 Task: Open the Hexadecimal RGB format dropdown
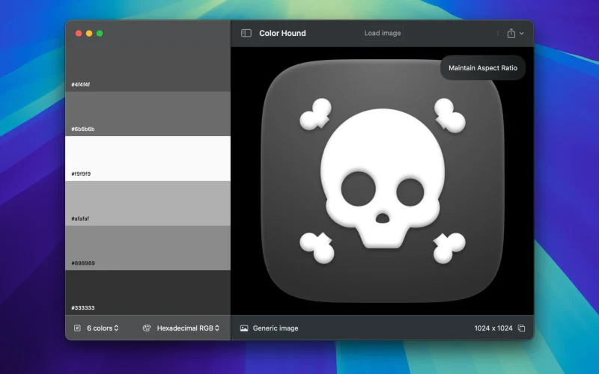point(188,328)
